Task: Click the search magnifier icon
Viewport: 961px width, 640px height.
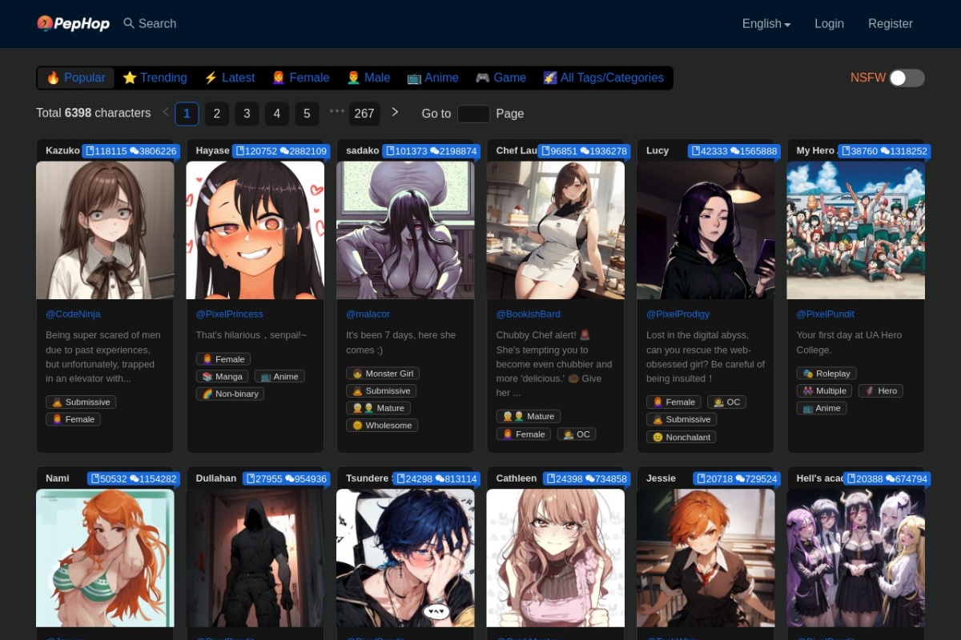Action: [129, 23]
